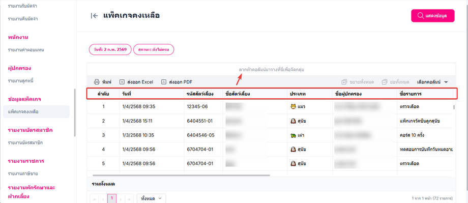Select แพ็คเกจคงเหลือ sidebar item
The height and width of the screenshot is (203, 468).
coord(36,111)
